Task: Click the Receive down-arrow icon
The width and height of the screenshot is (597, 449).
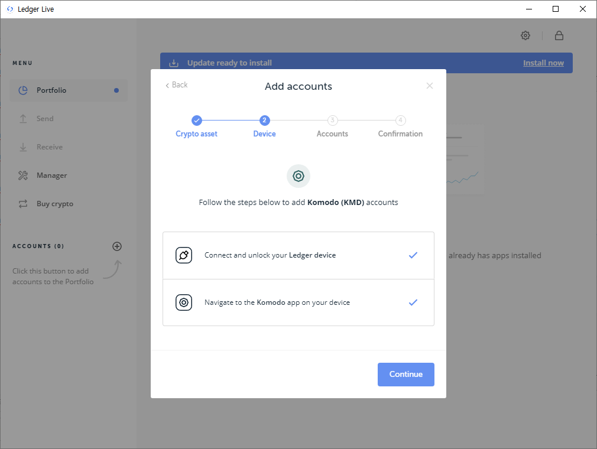Action: (x=23, y=147)
